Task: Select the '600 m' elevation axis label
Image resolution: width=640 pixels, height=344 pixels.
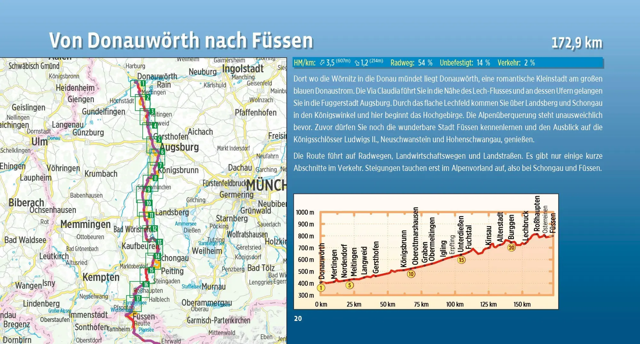Action: click(x=306, y=260)
